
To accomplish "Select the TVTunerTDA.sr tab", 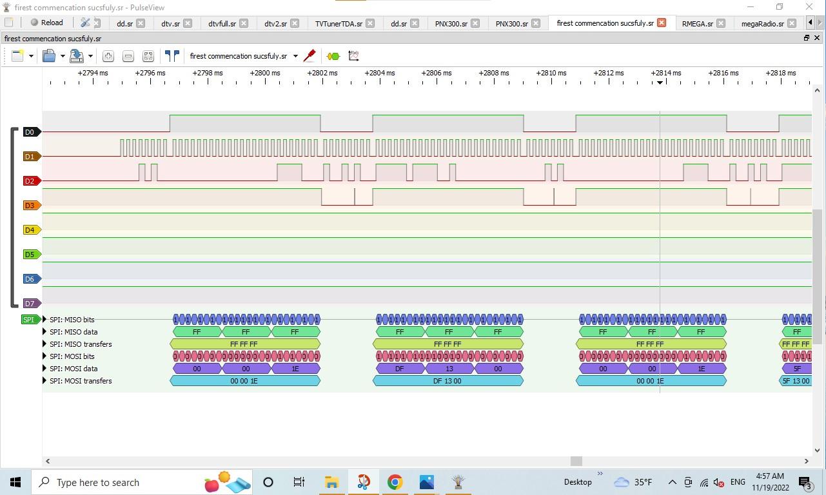I will [339, 23].
